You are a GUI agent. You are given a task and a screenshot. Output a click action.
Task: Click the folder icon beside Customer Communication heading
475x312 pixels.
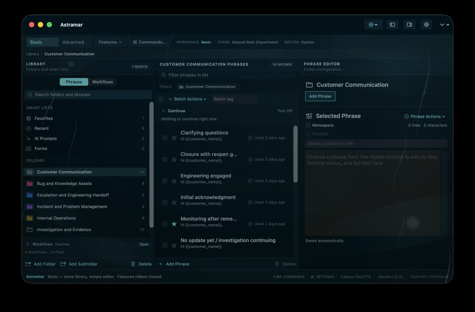309,85
